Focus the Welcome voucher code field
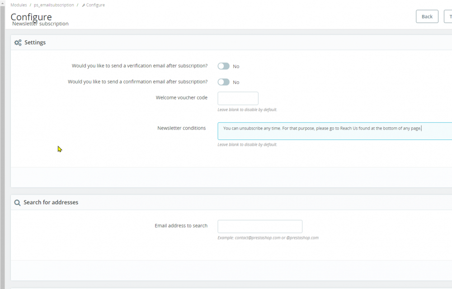Image resolution: width=452 pixels, height=289 pixels. coord(238,98)
